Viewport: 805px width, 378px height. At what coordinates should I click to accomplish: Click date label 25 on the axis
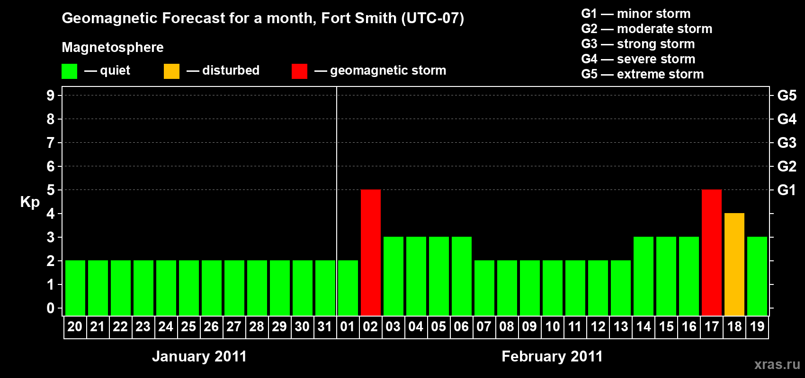pos(188,326)
